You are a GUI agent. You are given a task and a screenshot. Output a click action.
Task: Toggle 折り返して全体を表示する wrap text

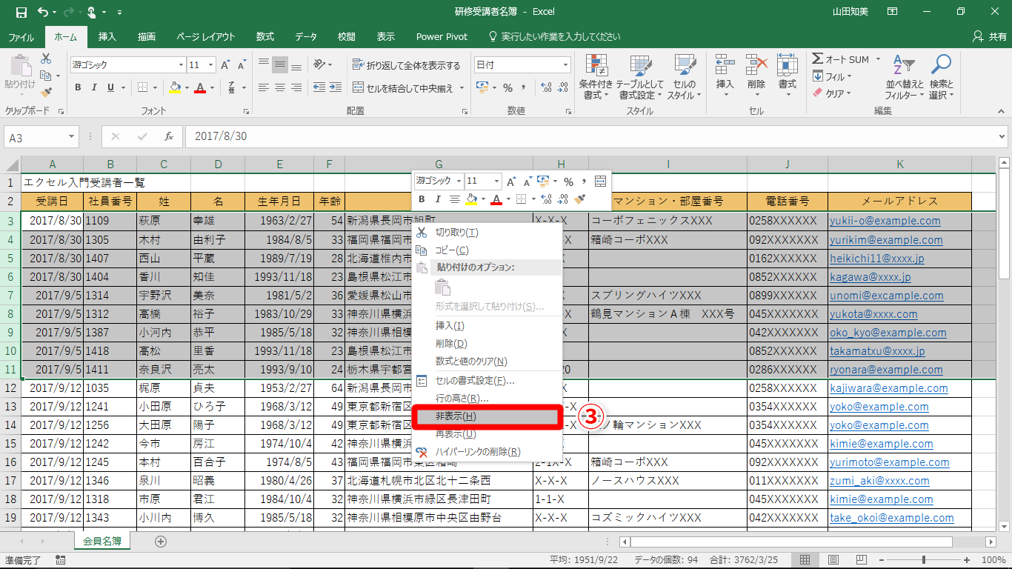[x=407, y=65]
